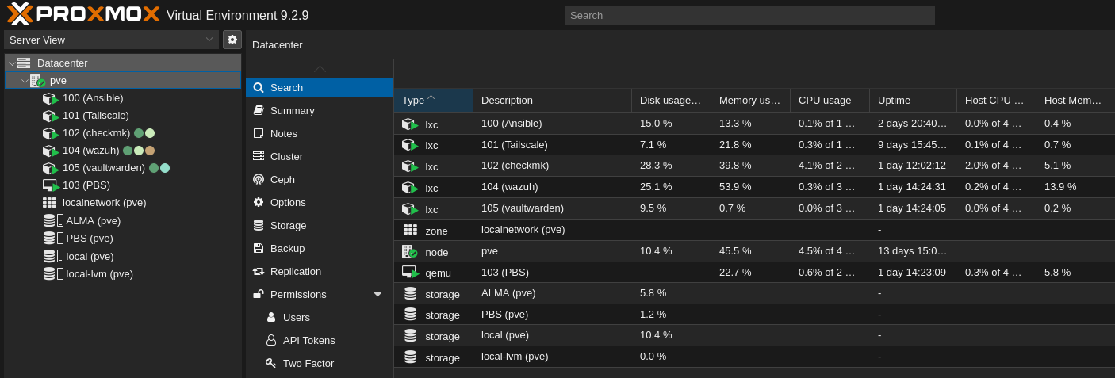Click the Summary book icon
This screenshot has width=1115, height=378.
259,110
